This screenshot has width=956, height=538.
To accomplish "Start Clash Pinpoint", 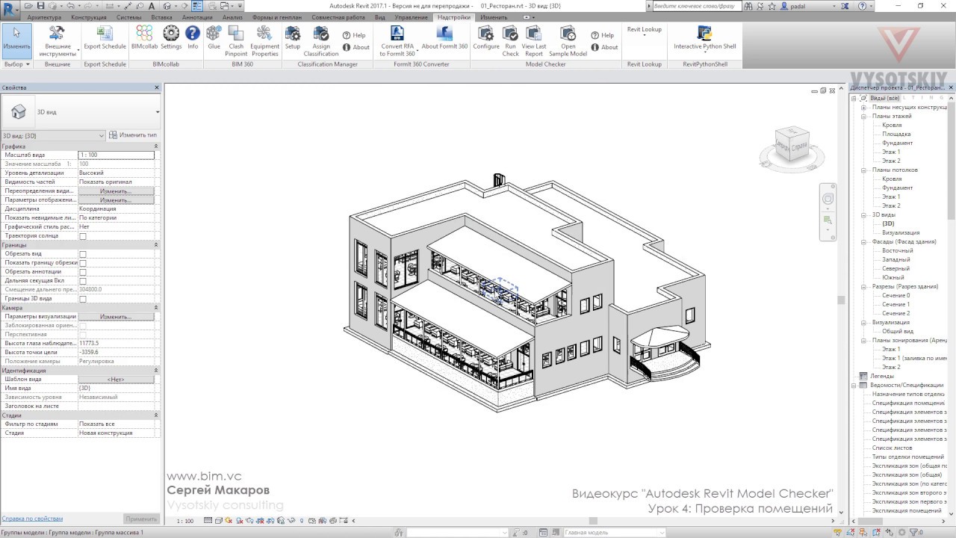I will pyautogui.click(x=236, y=40).
